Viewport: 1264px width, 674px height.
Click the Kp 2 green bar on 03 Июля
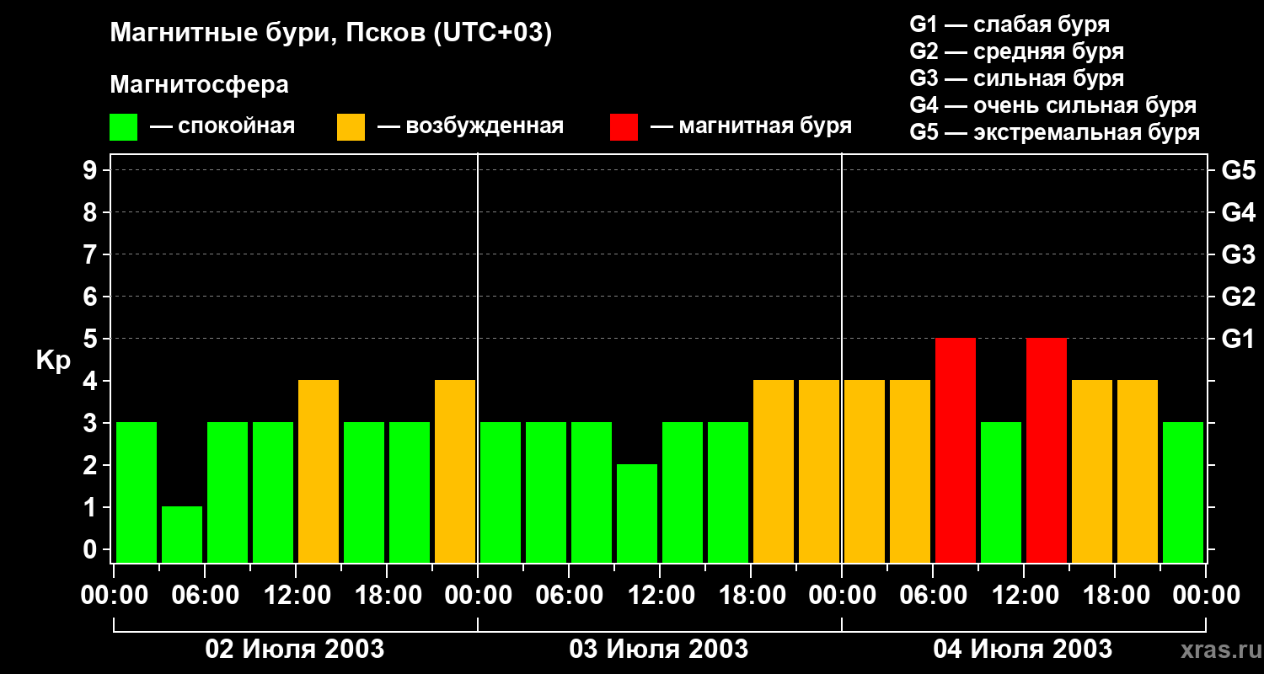(x=637, y=513)
